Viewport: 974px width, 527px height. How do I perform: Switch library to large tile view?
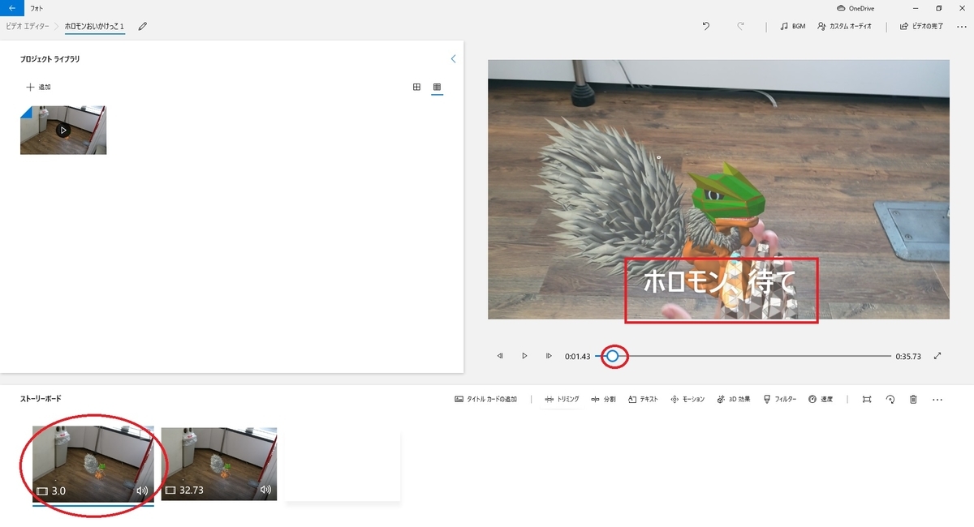coord(416,87)
